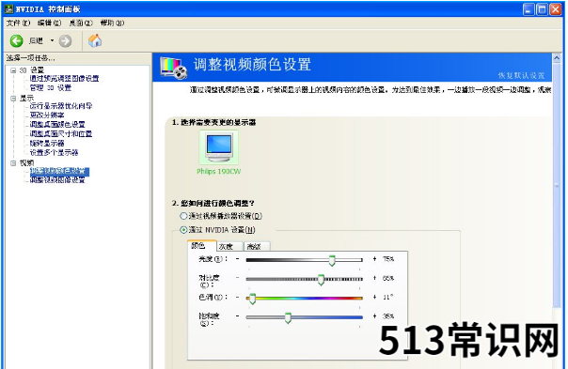Click the 35% saturation value
The image size is (568, 369).
(x=388, y=316)
